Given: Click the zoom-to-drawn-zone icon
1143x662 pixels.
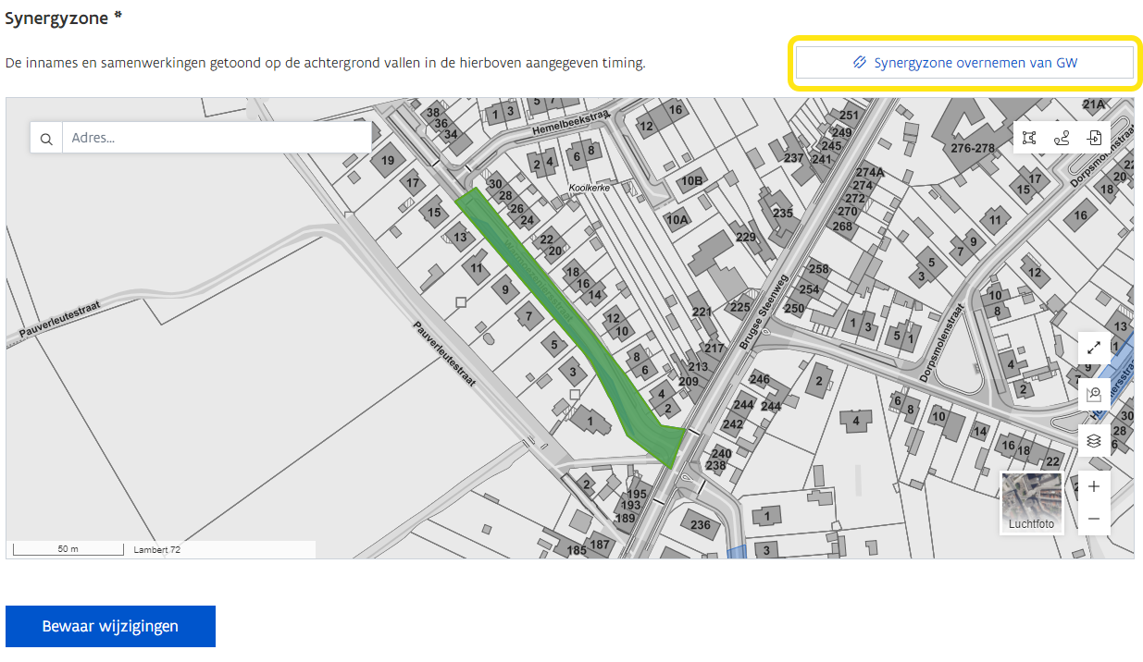Looking at the screenshot, I should [1094, 394].
